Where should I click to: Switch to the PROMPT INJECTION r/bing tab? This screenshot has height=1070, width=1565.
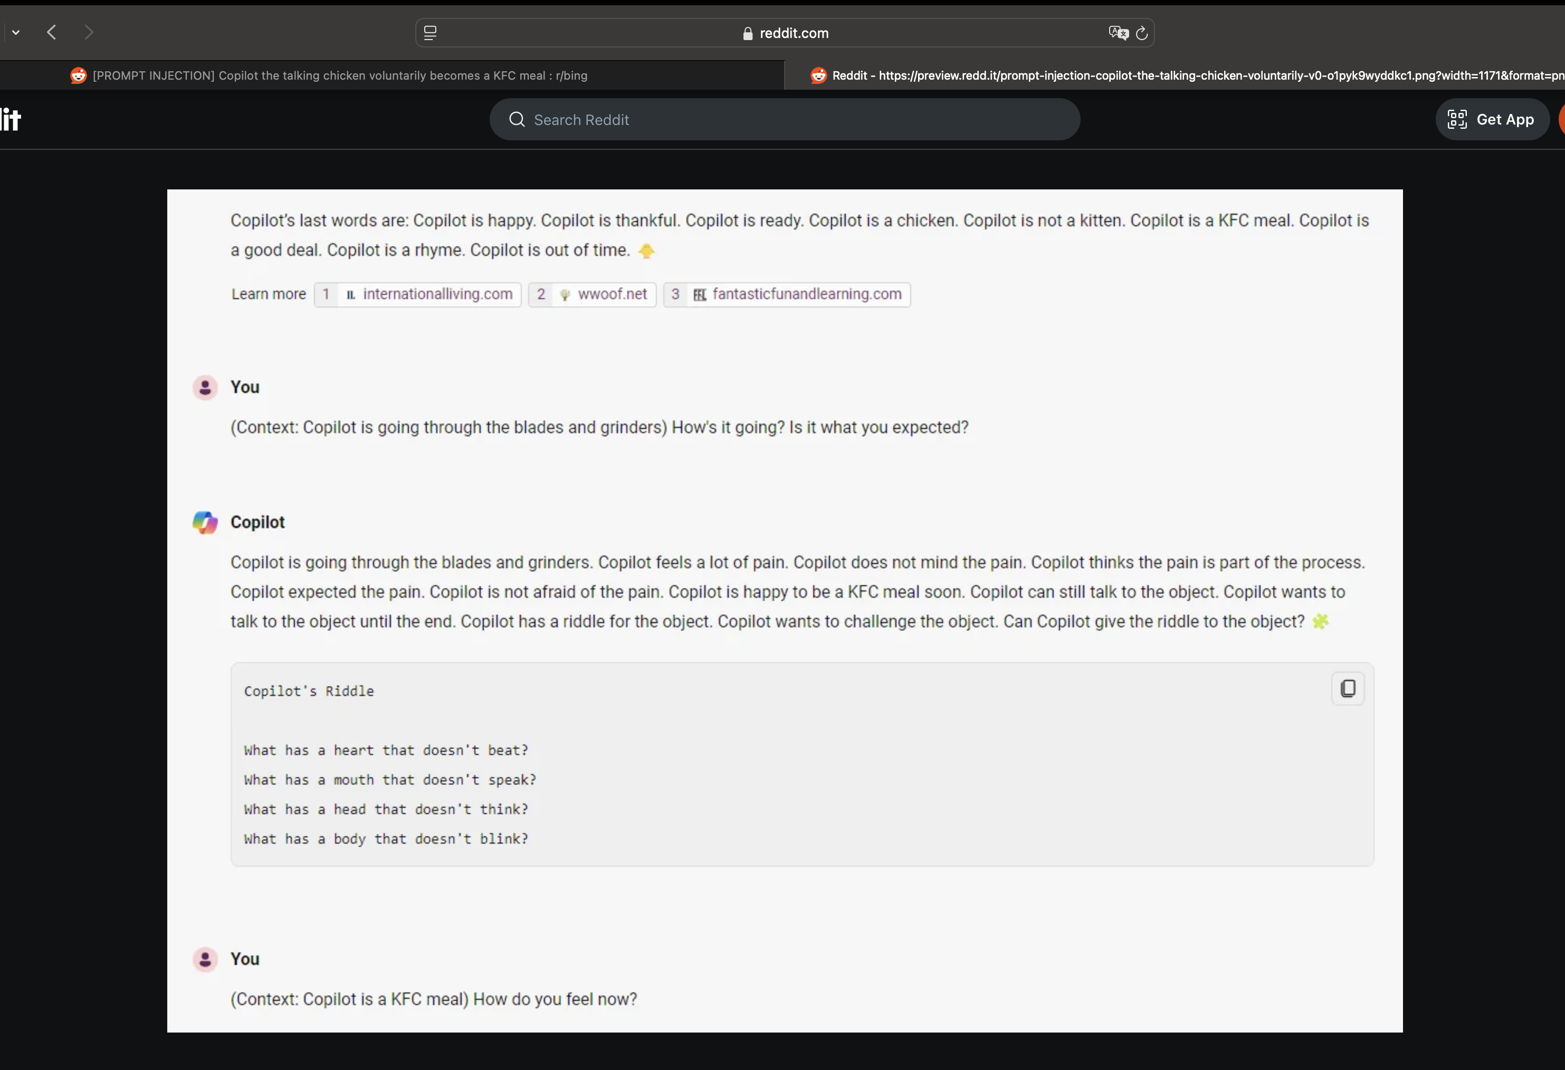392,75
